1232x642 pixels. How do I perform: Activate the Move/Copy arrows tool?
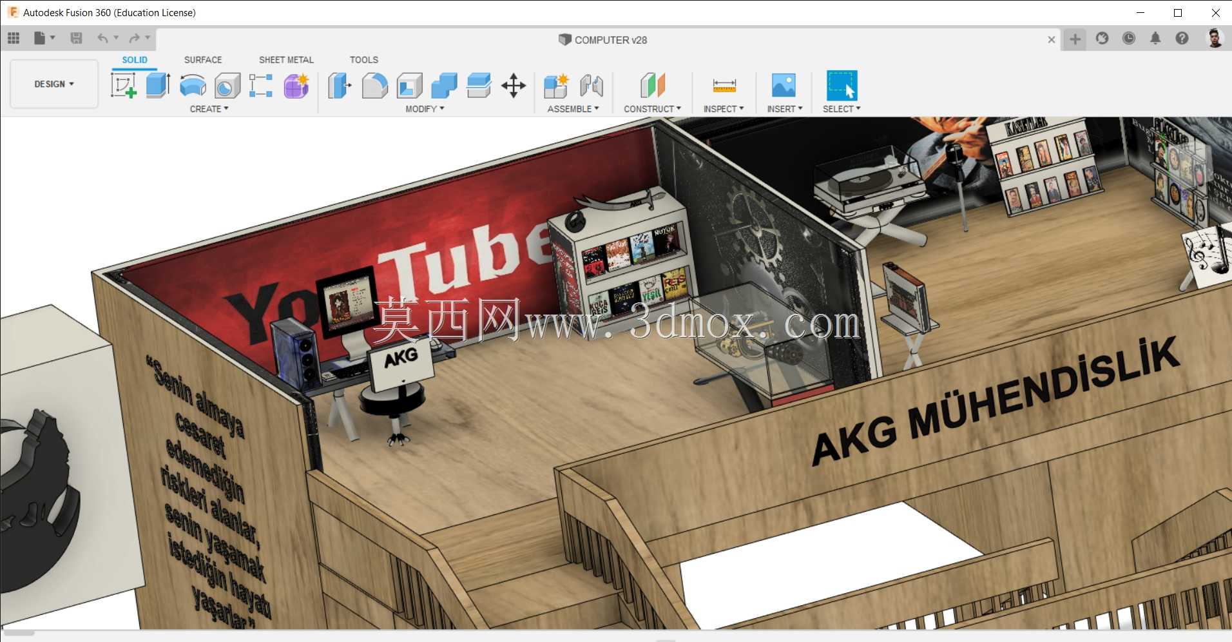(x=514, y=85)
